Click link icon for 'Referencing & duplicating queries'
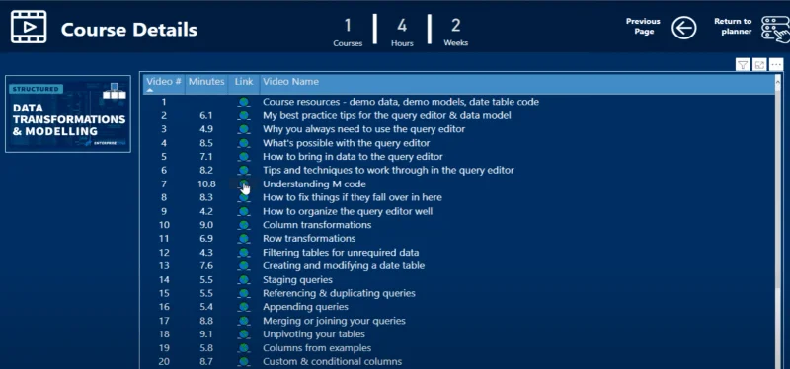Viewport: 790px width, 369px height. point(244,293)
